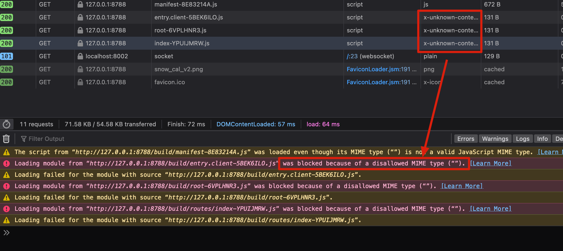This screenshot has width=563, height=251.
Task: Click inside the Filter Output field
Action: pyautogui.click(x=81, y=138)
